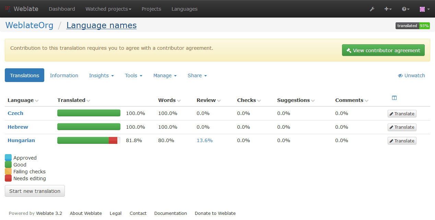Click the column chooser icon

click(x=394, y=98)
